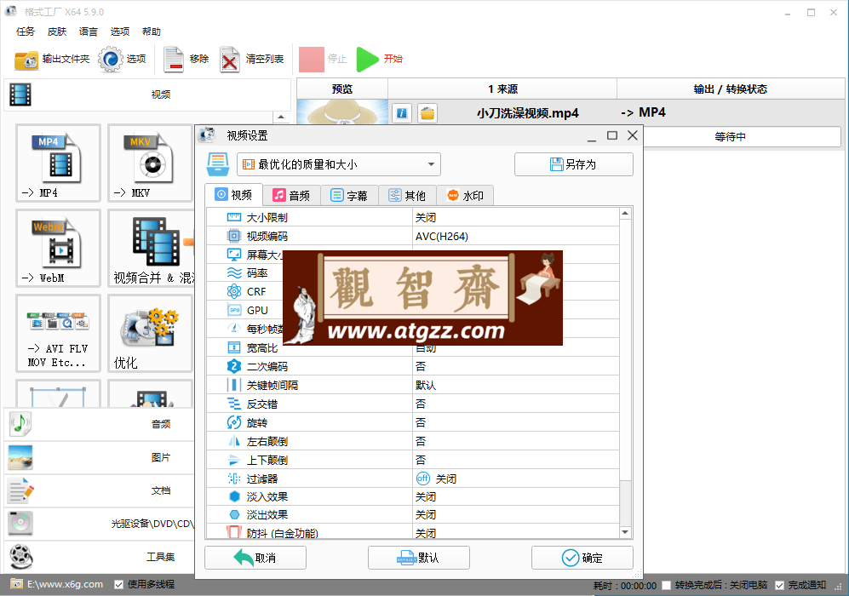Toggle the 过滤器 off switch
Image resolution: width=849 pixels, height=596 pixels.
coord(423,479)
